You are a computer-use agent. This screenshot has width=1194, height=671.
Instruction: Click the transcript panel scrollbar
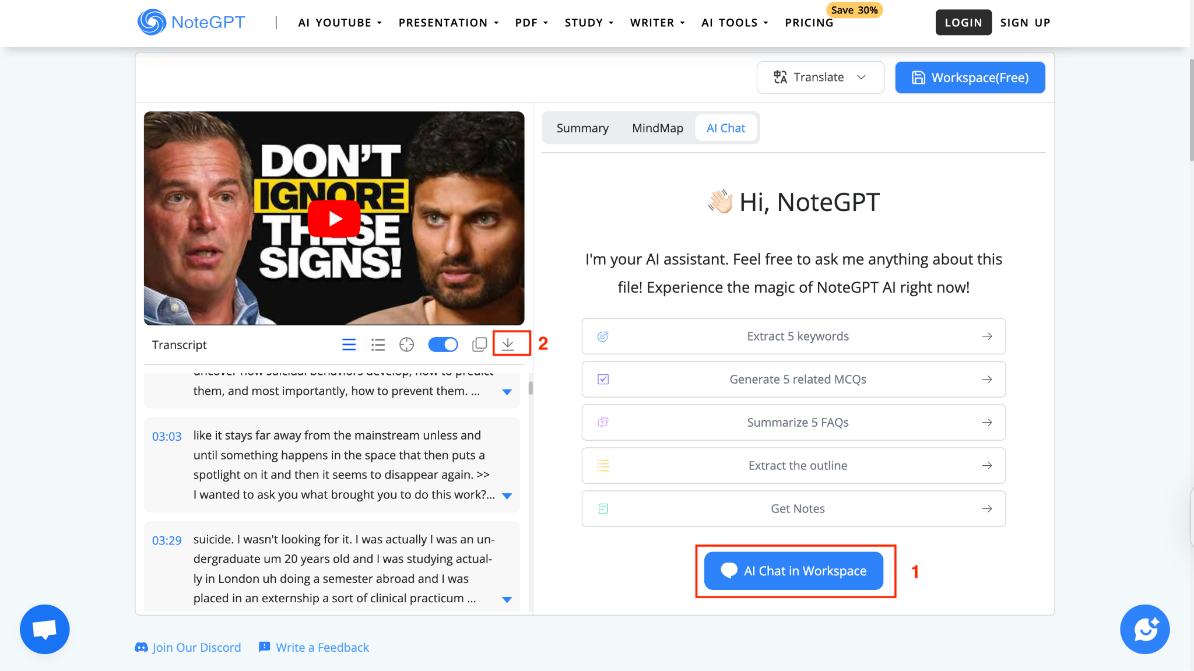click(530, 388)
